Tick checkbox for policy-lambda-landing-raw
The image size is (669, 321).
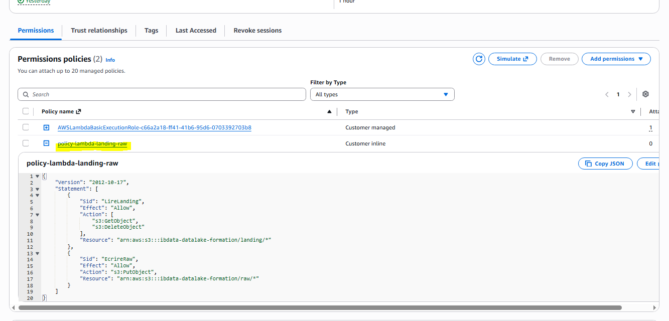[26, 143]
